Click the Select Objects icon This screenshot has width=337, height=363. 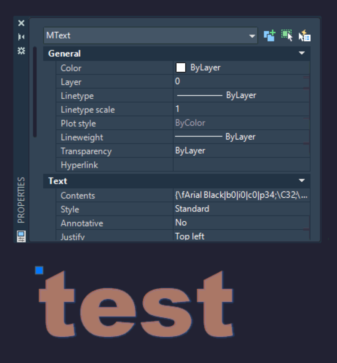coord(287,35)
